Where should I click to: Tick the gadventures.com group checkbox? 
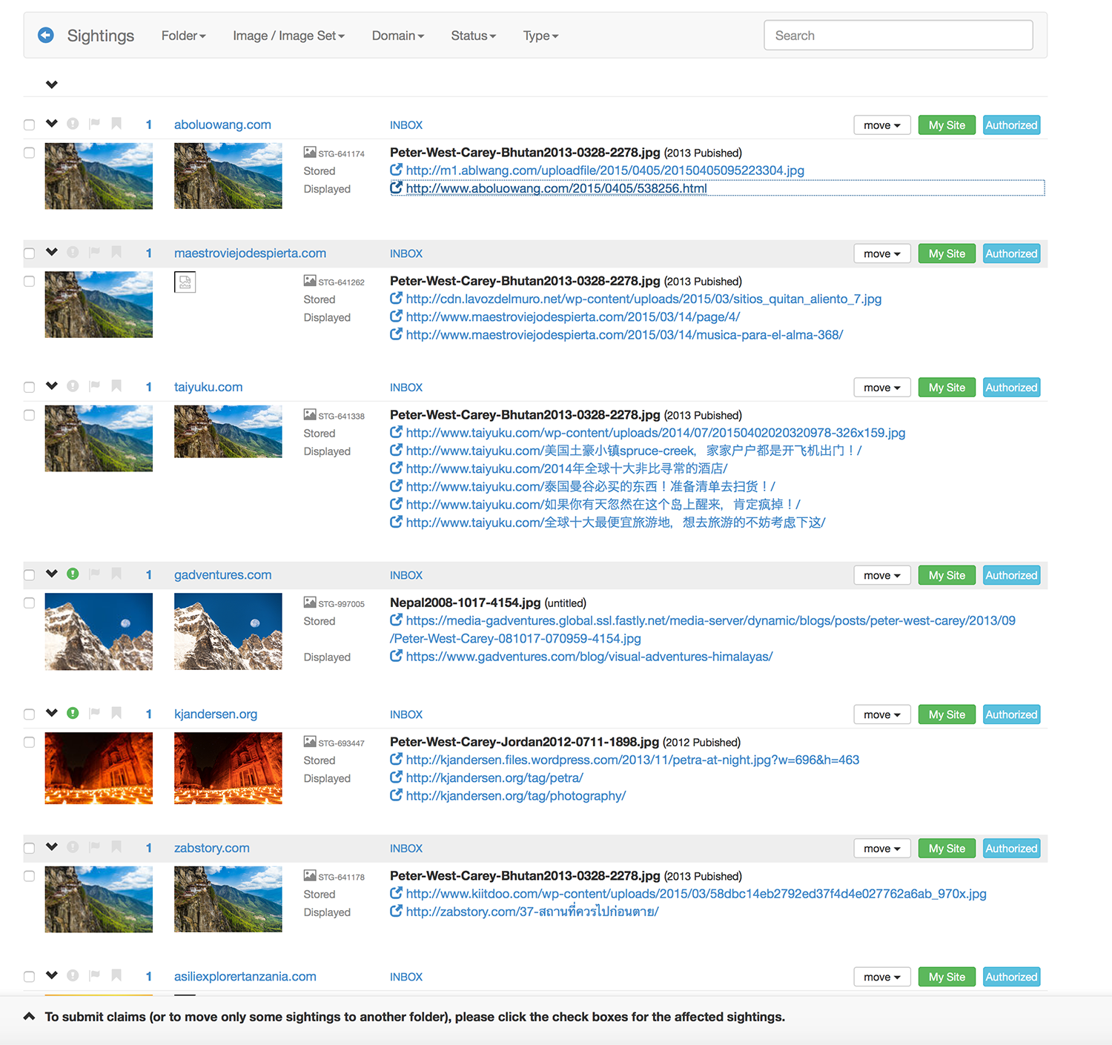[x=29, y=575]
